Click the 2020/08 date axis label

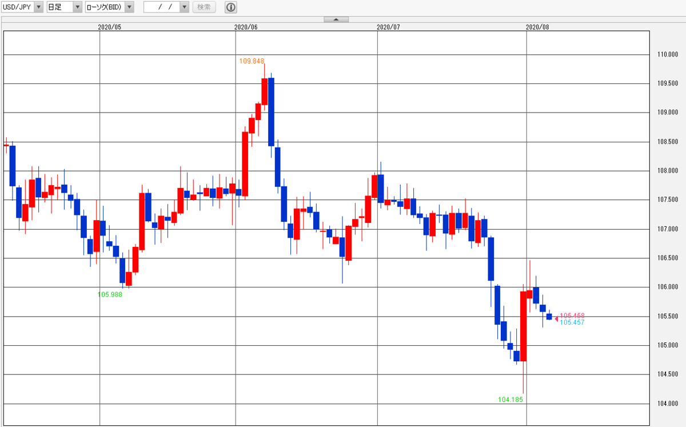click(x=537, y=26)
